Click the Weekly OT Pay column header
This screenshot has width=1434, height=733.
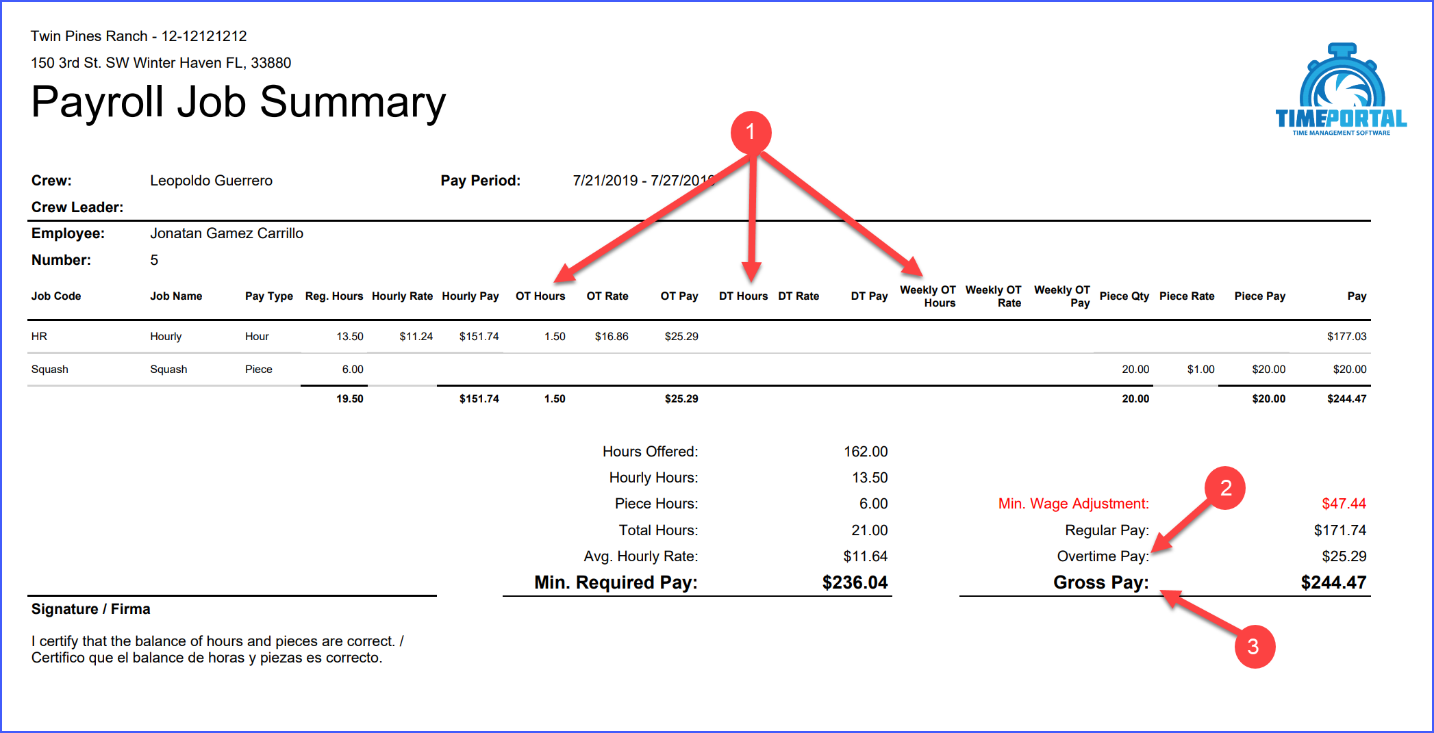point(1062,296)
